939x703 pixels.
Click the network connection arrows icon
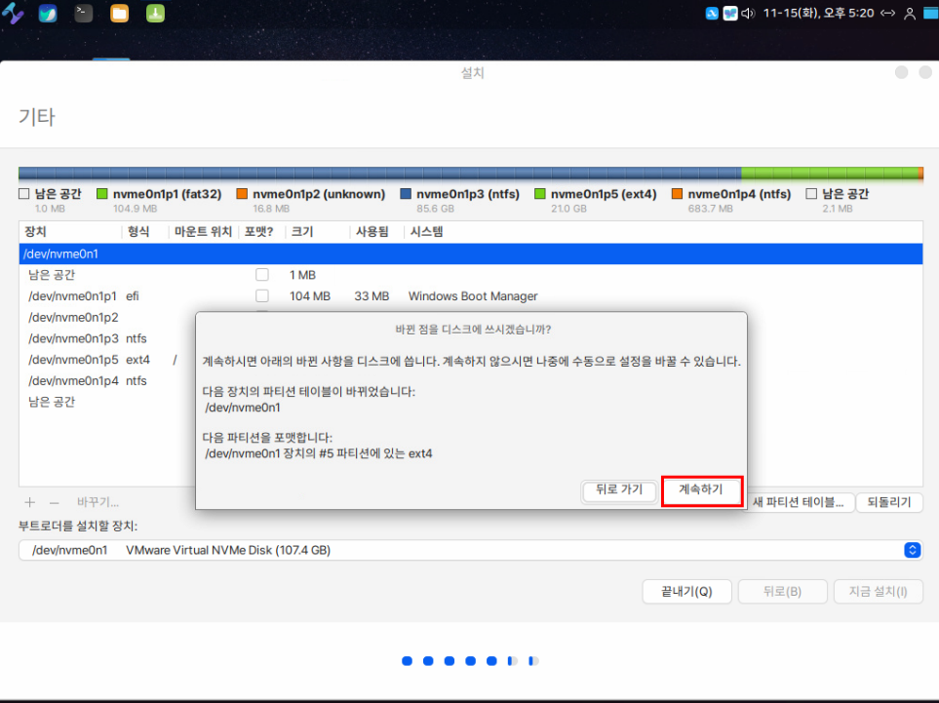(887, 14)
